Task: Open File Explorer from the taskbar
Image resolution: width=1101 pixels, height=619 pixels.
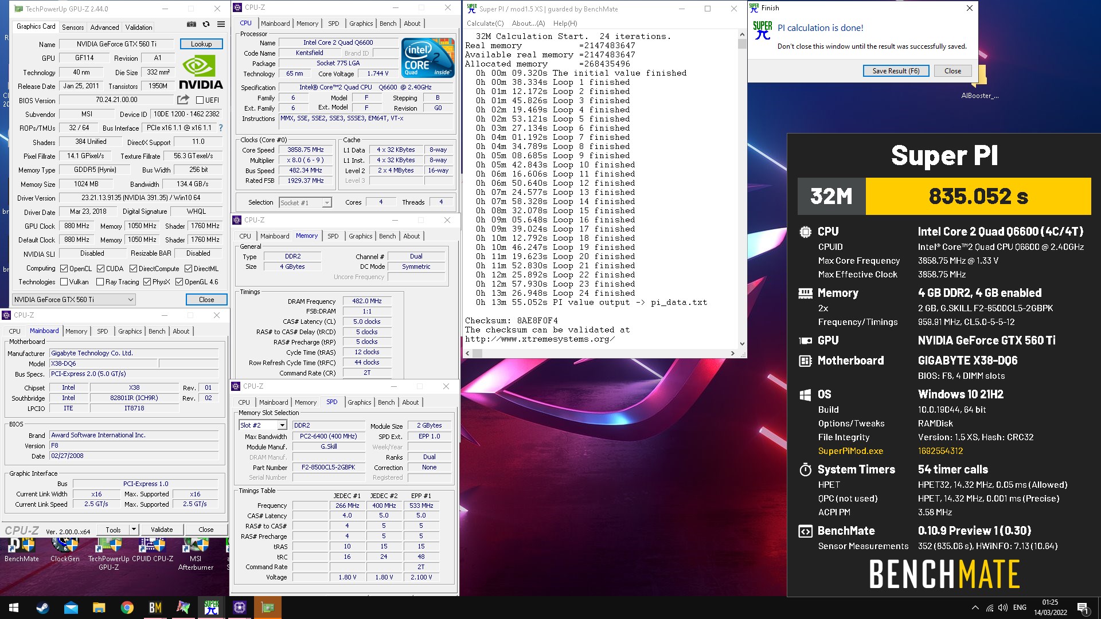Action: pyautogui.click(x=99, y=608)
